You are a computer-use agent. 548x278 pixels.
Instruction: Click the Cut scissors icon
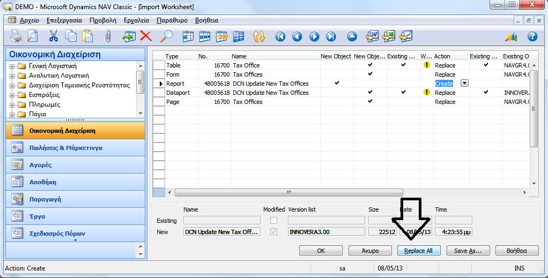53,36
